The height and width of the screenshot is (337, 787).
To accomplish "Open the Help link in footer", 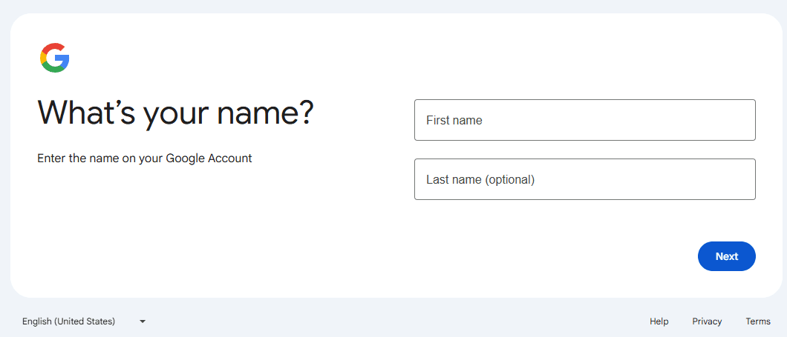I will [x=659, y=321].
